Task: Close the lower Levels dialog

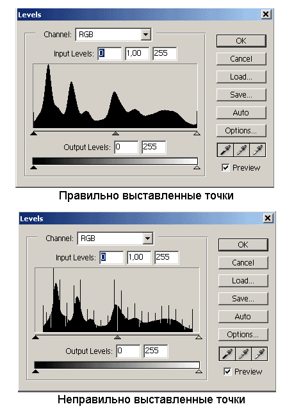Action: [x=268, y=218]
